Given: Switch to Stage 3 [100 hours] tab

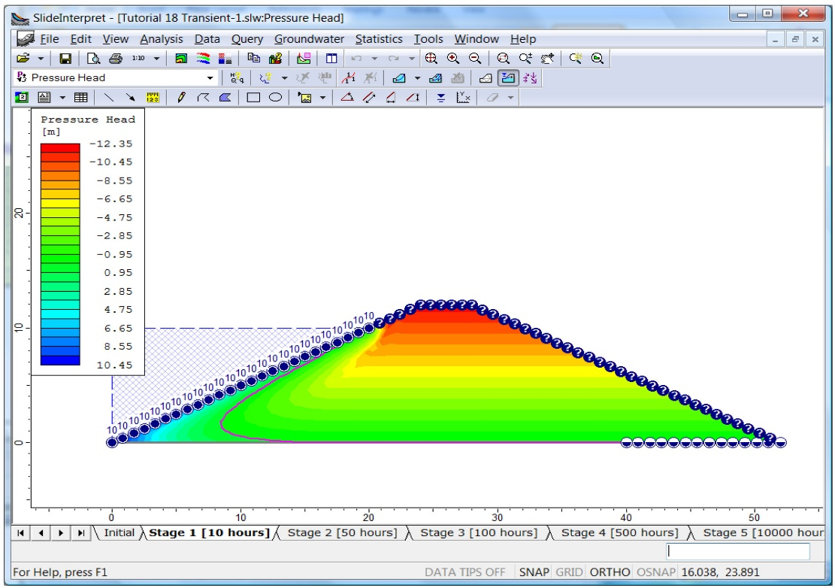Looking at the screenshot, I should point(479,532).
